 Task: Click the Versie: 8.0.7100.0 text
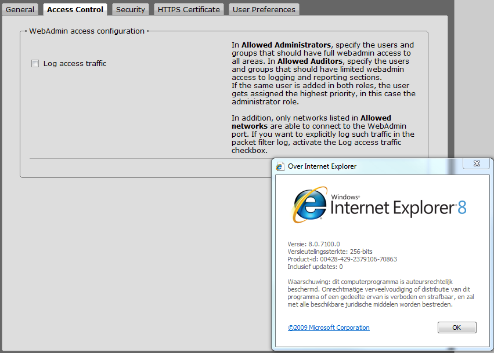tap(313, 244)
